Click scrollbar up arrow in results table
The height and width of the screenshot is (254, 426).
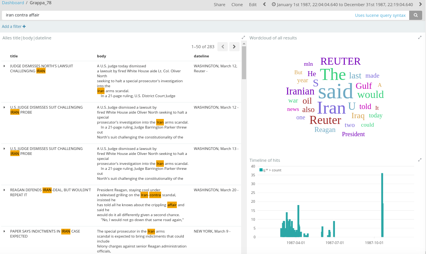pos(244,44)
